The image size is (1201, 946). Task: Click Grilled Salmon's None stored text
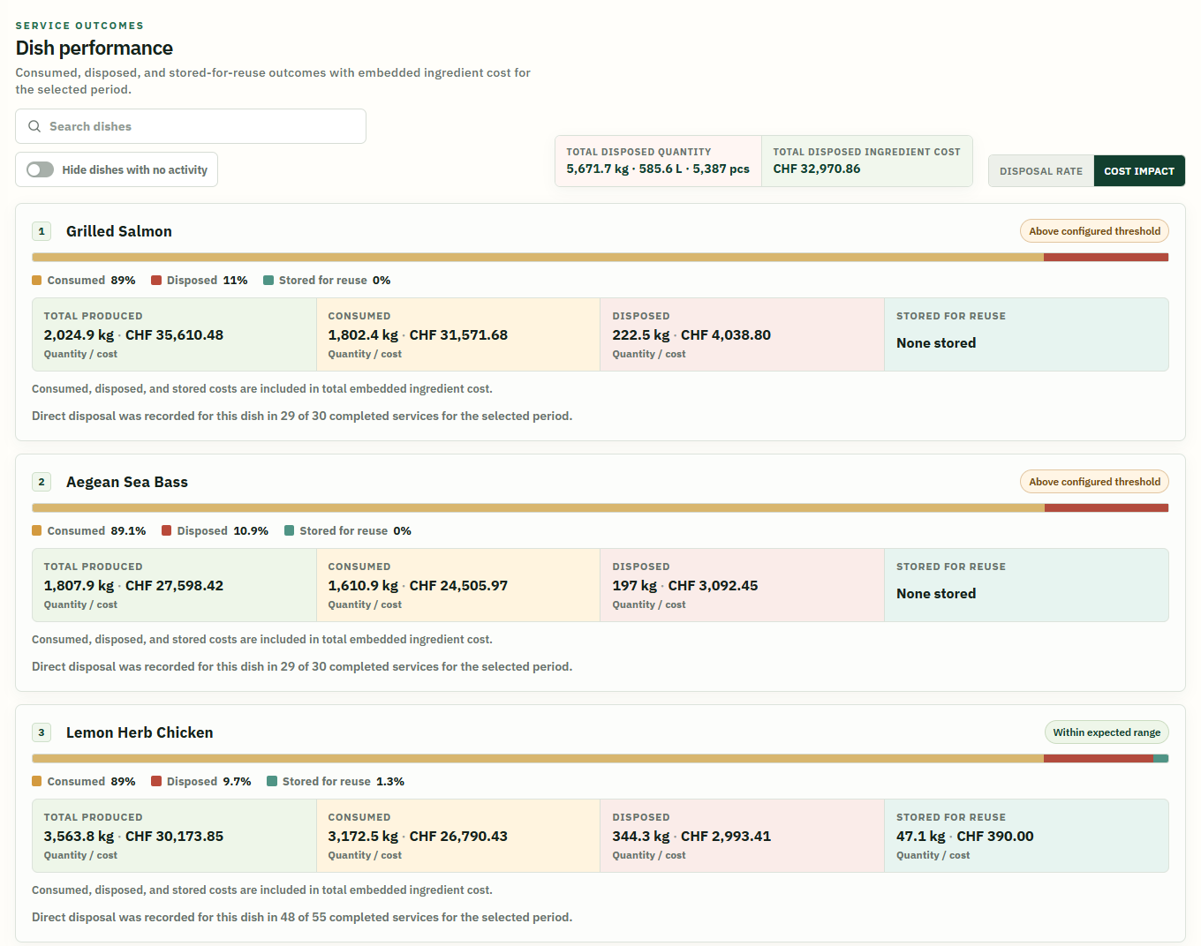(936, 343)
